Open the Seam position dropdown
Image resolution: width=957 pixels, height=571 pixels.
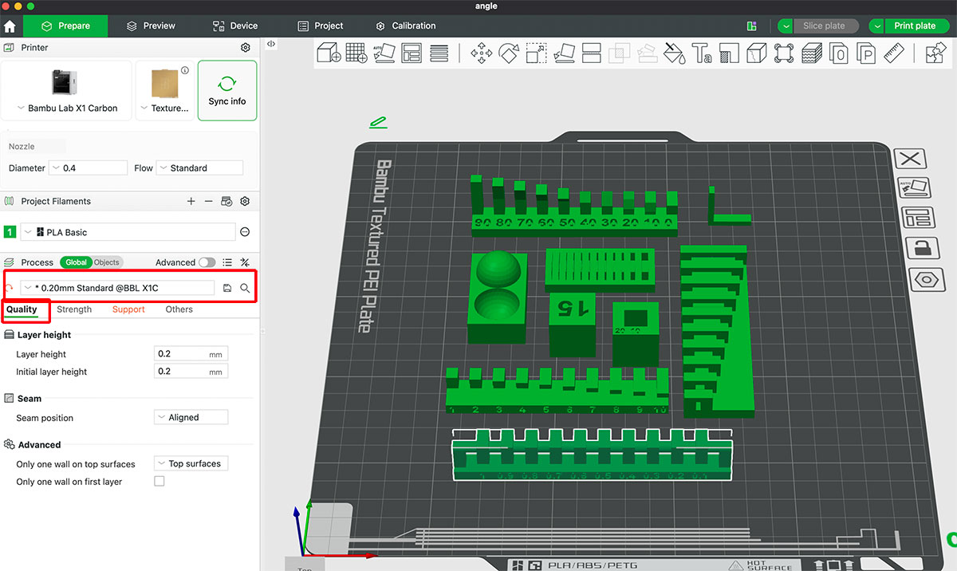[191, 416]
